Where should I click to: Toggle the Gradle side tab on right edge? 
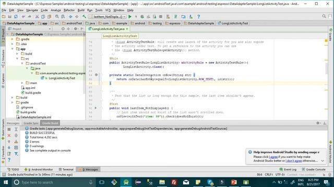pyautogui.click(x=330, y=35)
